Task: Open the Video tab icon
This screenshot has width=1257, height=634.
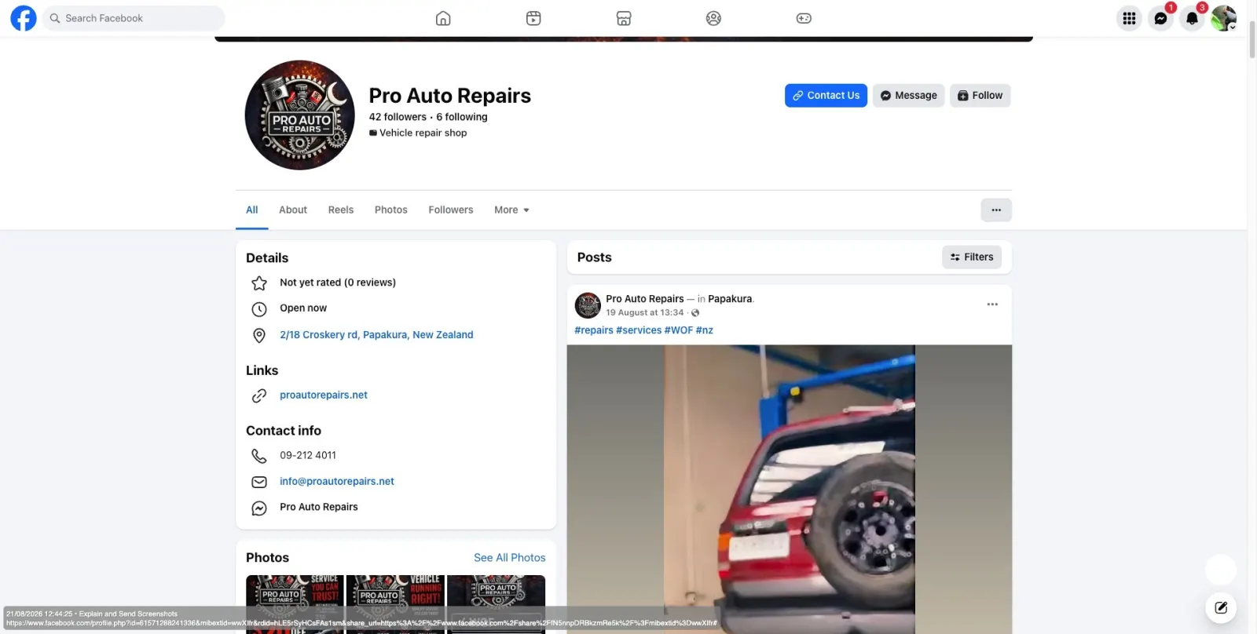Action: point(533,18)
